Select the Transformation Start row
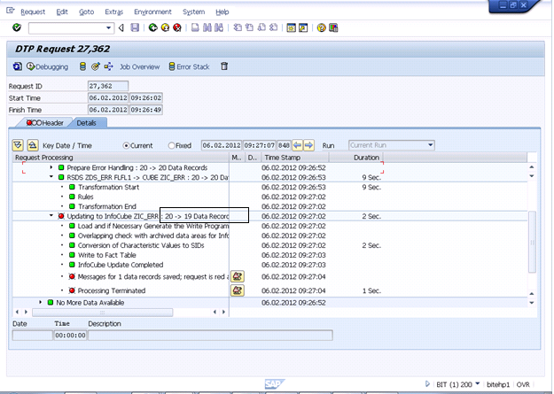Screen dimensions: 554x394 coord(108,187)
